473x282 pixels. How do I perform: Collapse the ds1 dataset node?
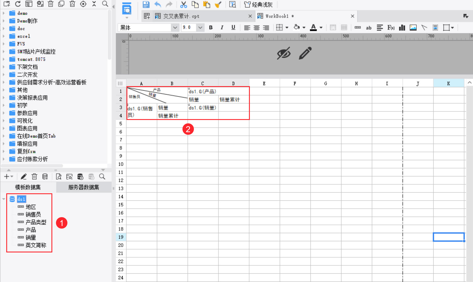pos(3,199)
